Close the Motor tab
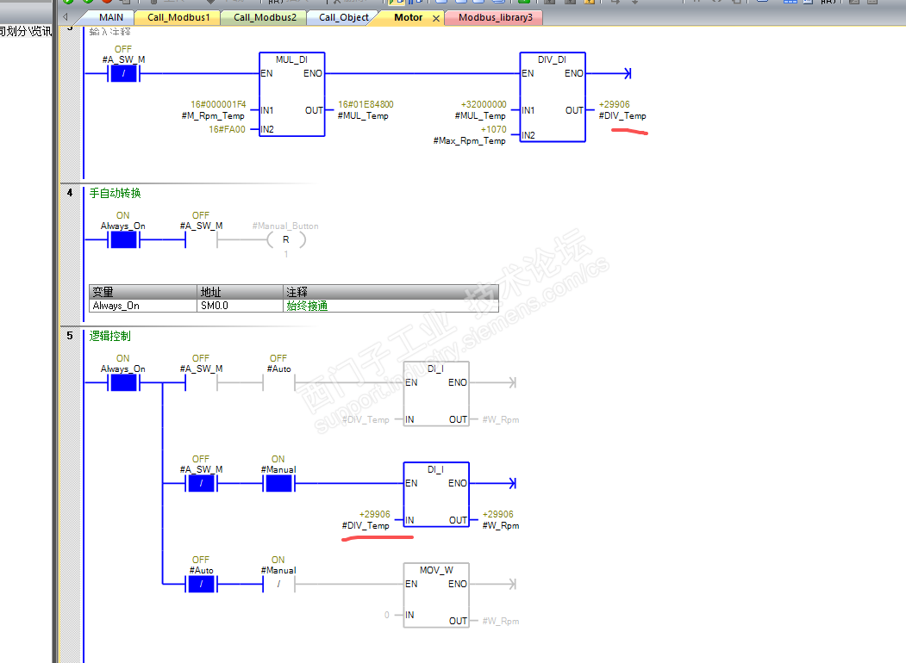906x663 pixels. click(x=436, y=18)
